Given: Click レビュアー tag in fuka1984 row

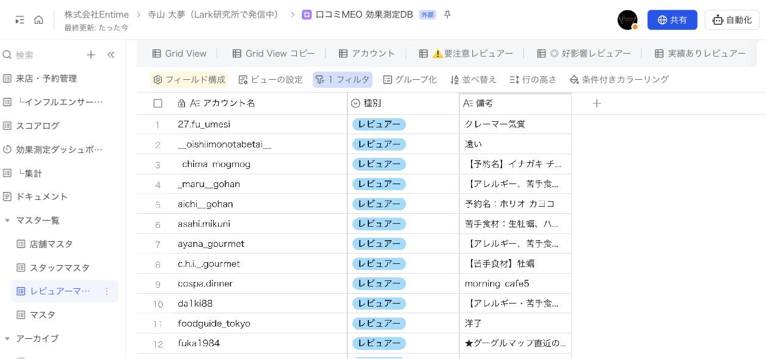Looking at the screenshot, I should [x=379, y=343].
